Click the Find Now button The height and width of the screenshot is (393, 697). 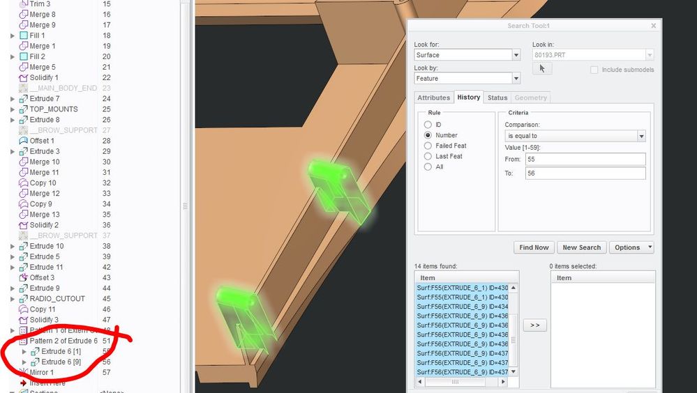(x=534, y=247)
